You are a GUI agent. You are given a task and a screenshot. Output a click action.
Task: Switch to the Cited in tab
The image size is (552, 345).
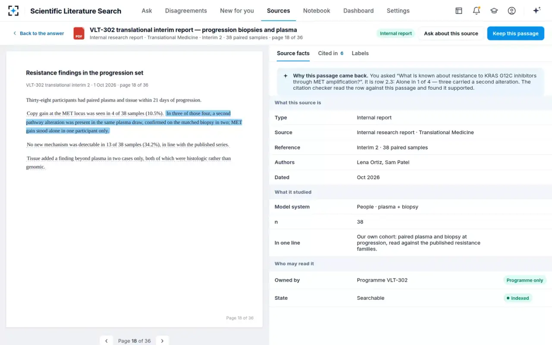pyautogui.click(x=331, y=53)
